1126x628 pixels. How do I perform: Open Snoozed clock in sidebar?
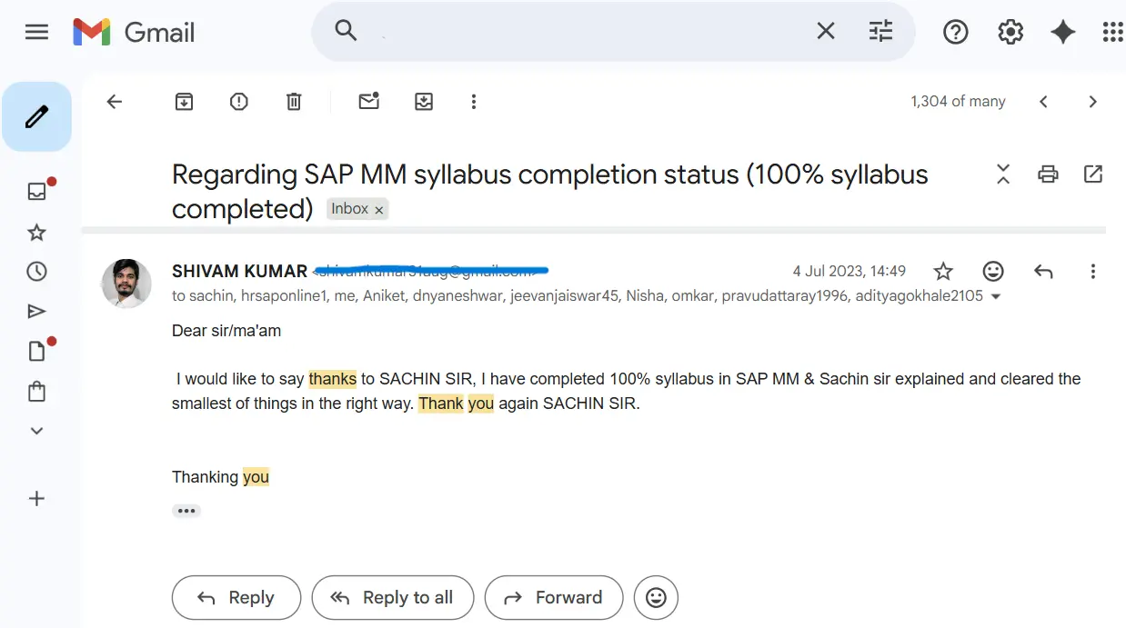[x=36, y=271]
